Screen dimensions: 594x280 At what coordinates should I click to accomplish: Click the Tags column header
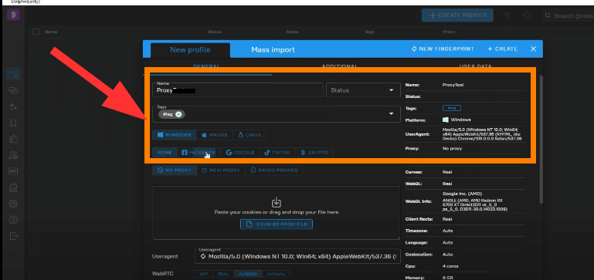(x=369, y=32)
